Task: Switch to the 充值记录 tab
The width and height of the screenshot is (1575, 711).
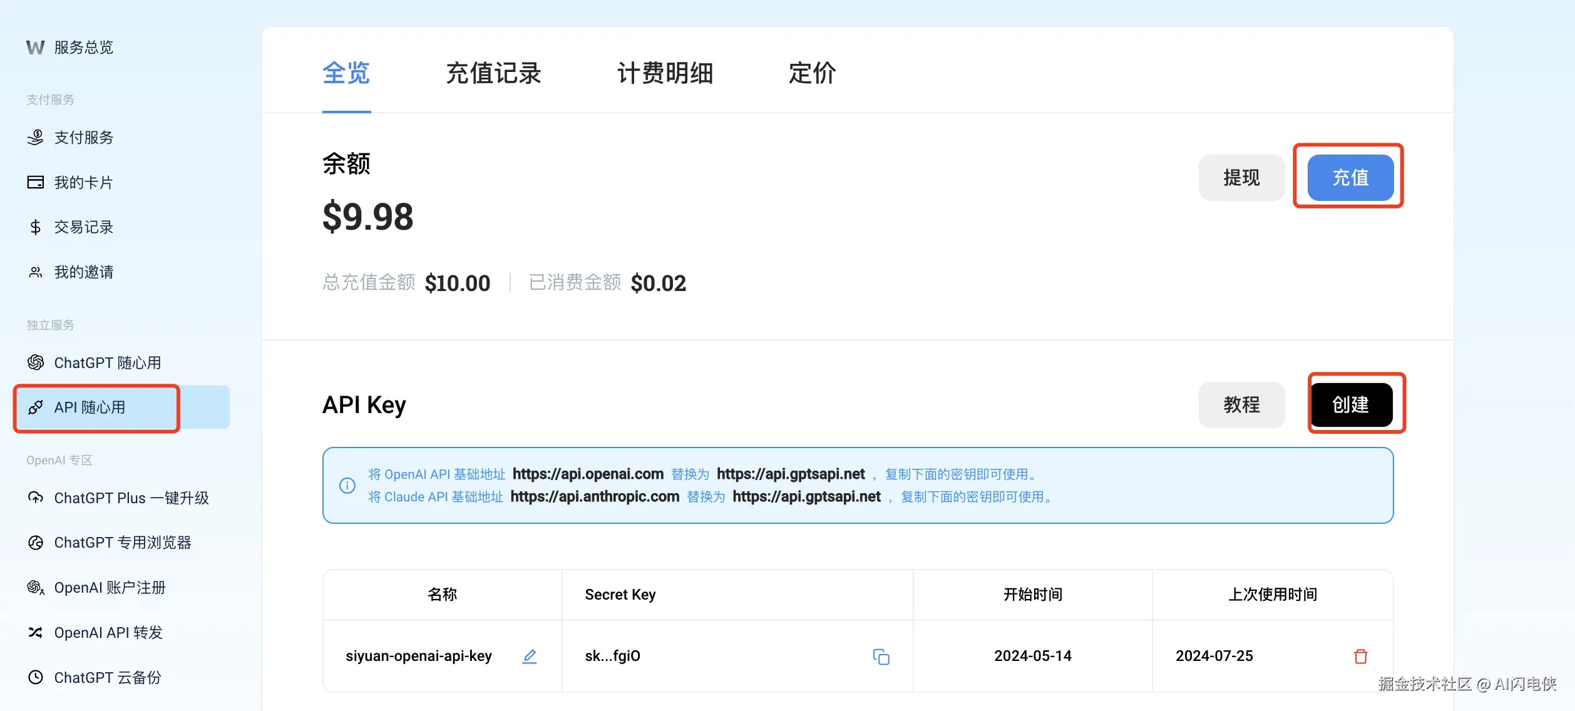Action: click(493, 73)
